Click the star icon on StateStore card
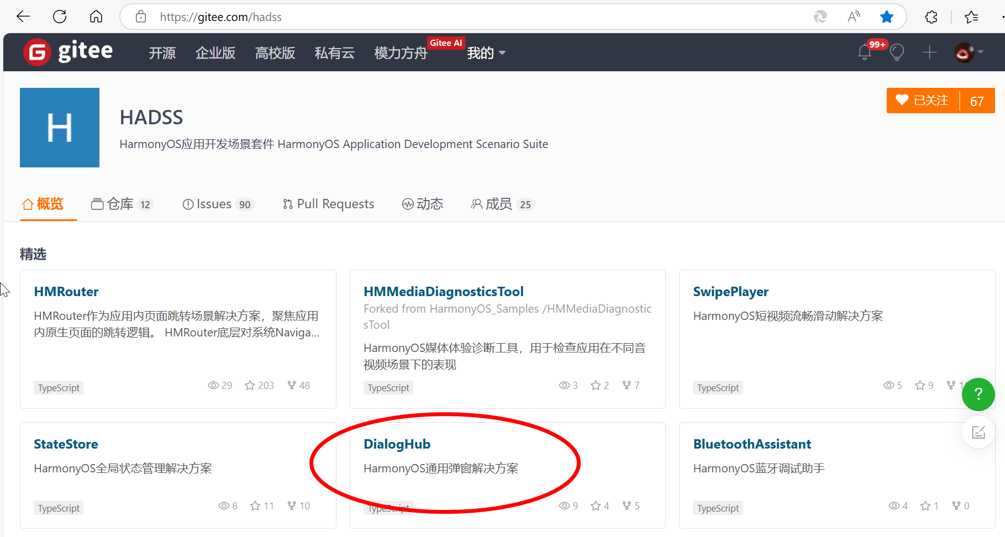This screenshot has height=537, width=1005. 255,506
